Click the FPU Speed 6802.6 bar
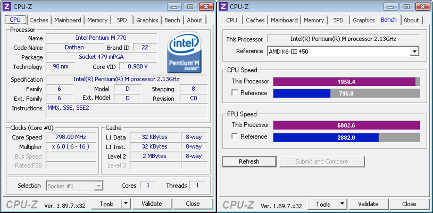Viewport: 433px width, 213px height. (x=347, y=125)
